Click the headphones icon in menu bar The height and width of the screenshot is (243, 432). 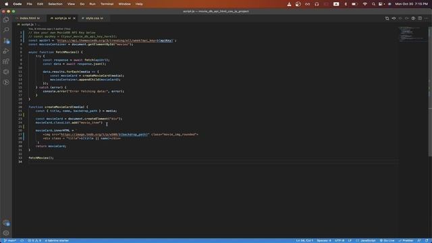(x=317, y=4)
